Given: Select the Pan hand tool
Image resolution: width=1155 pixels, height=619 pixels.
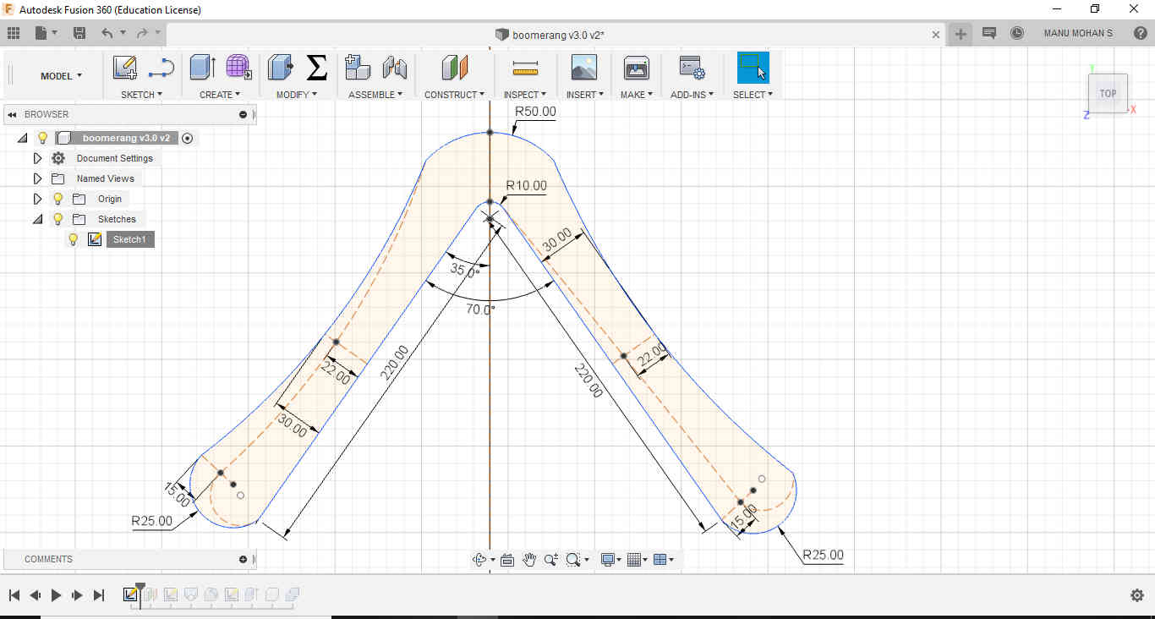Looking at the screenshot, I should [x=529, y=560].
